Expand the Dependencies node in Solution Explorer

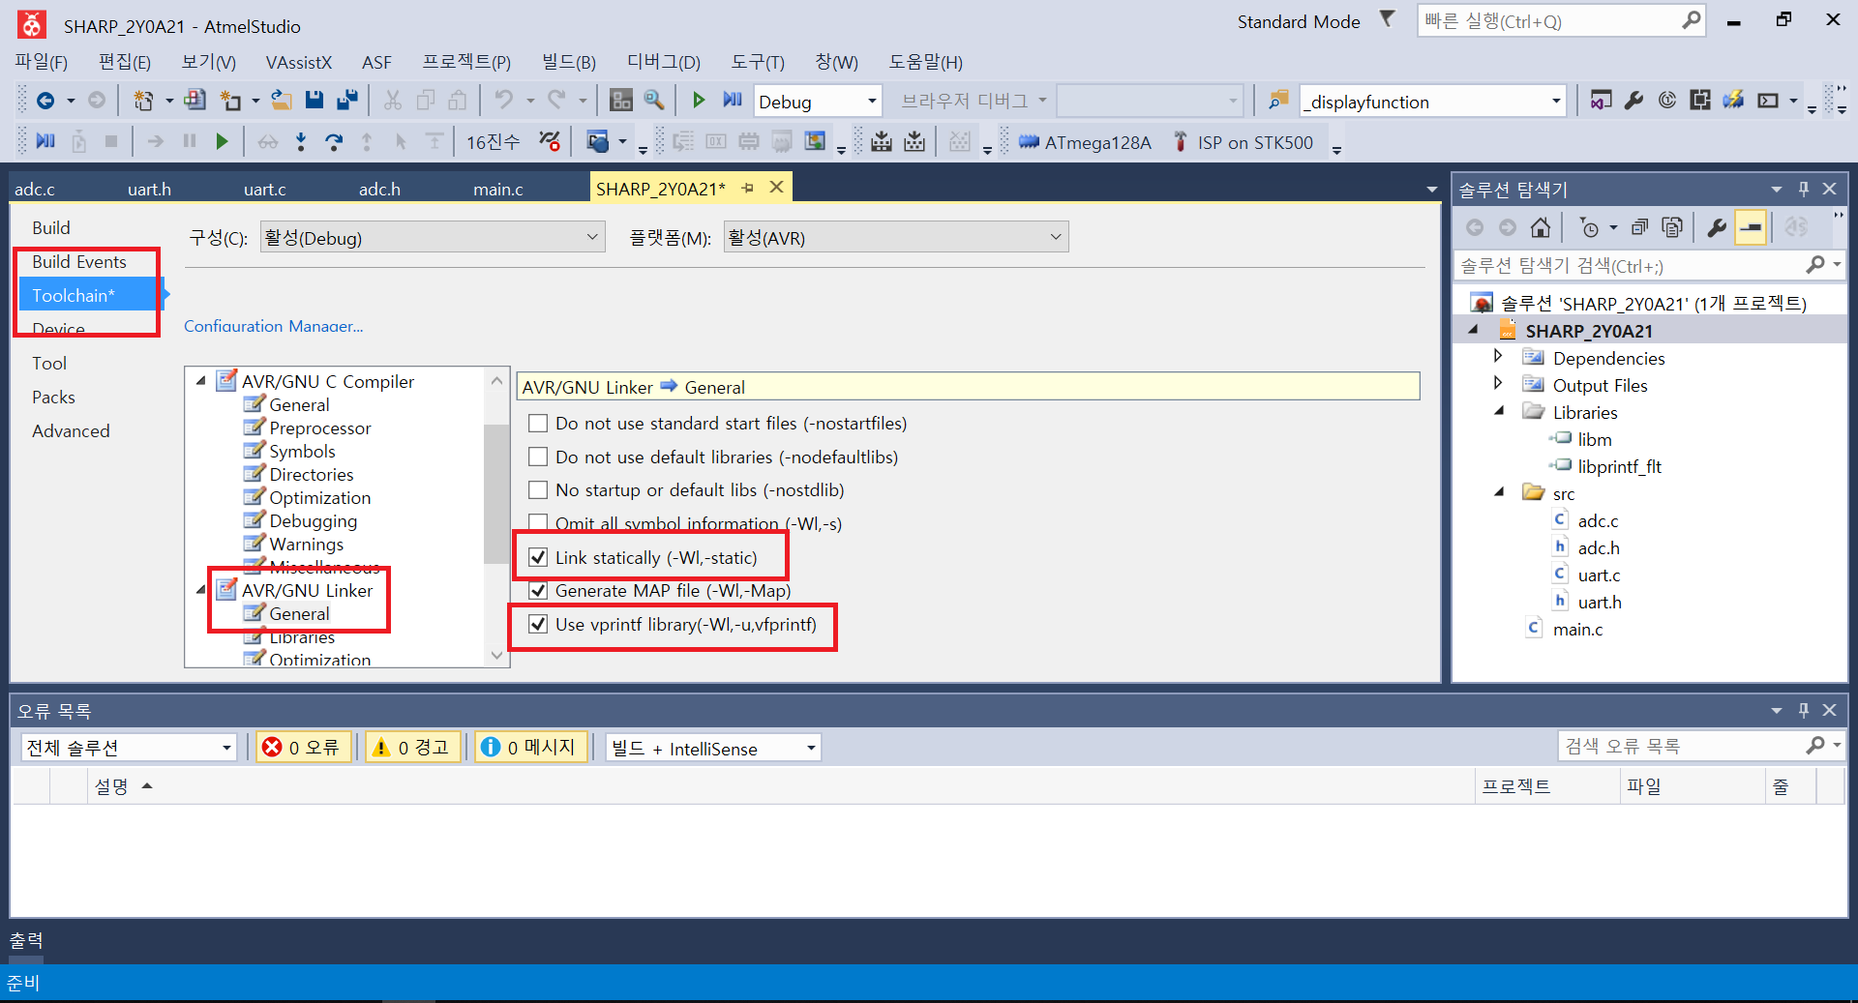tap(1499, 357)
